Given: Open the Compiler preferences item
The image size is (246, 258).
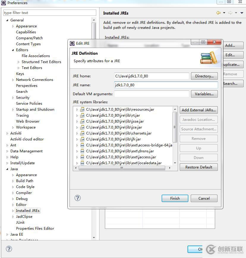Looking at the screenshot, I should tap(24, 193).
